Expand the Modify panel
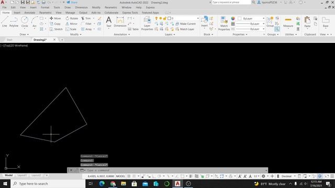This screenshot has height=188, width=335. [75, 34]
